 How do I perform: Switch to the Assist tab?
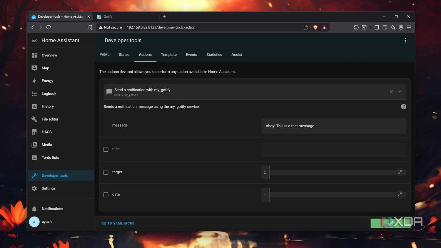pyautogui.click(x=237, y=55)
